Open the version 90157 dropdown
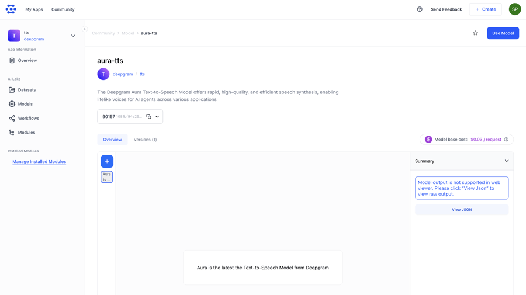 pos(157,117)
